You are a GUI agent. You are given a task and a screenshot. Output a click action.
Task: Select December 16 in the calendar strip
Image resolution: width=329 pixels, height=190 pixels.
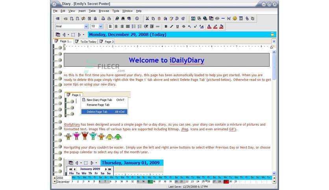pyautogui.click(x=155, y=182)
